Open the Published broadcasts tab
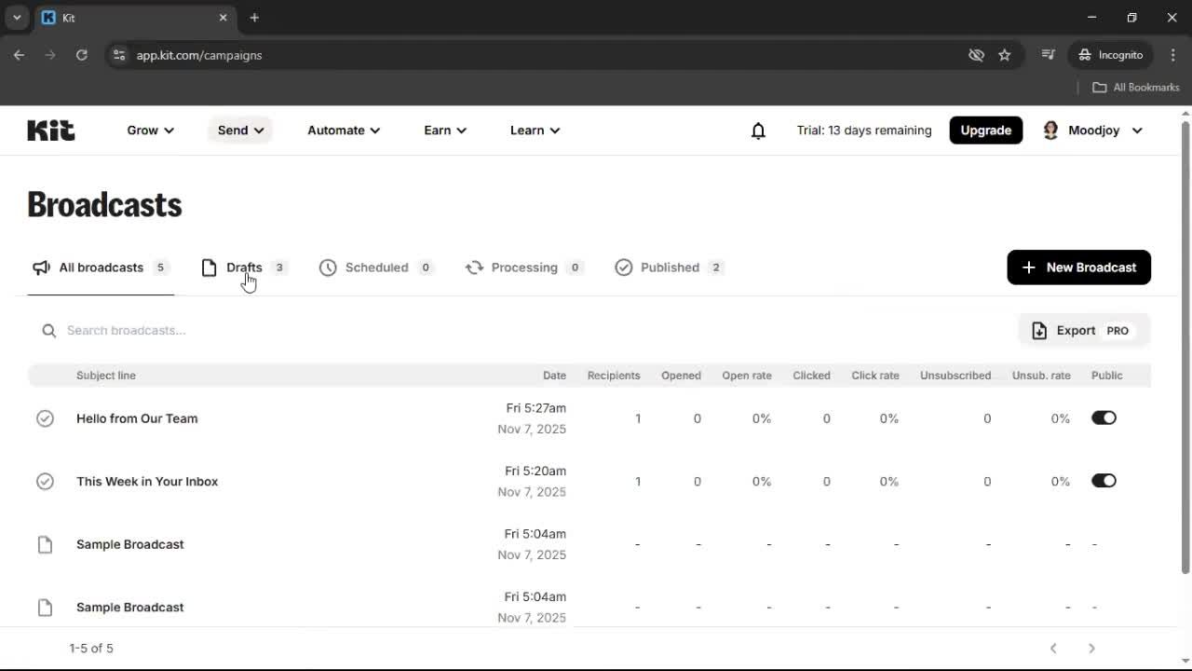Viewport: 1192px width, 671px height. click(x=669, y=267)
